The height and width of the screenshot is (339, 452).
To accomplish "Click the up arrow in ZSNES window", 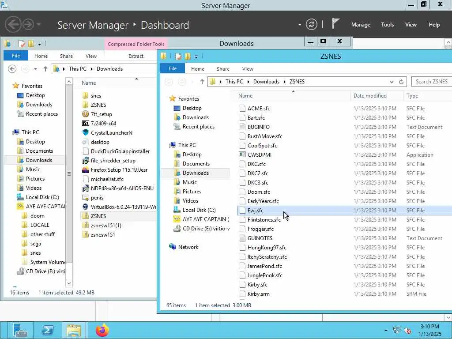I will pyautogui.click(x=202, y=82).
